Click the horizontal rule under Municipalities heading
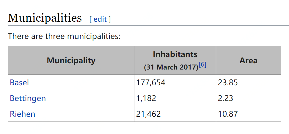The height and width of the screenshot is (134, 289). tap(178, 26)
